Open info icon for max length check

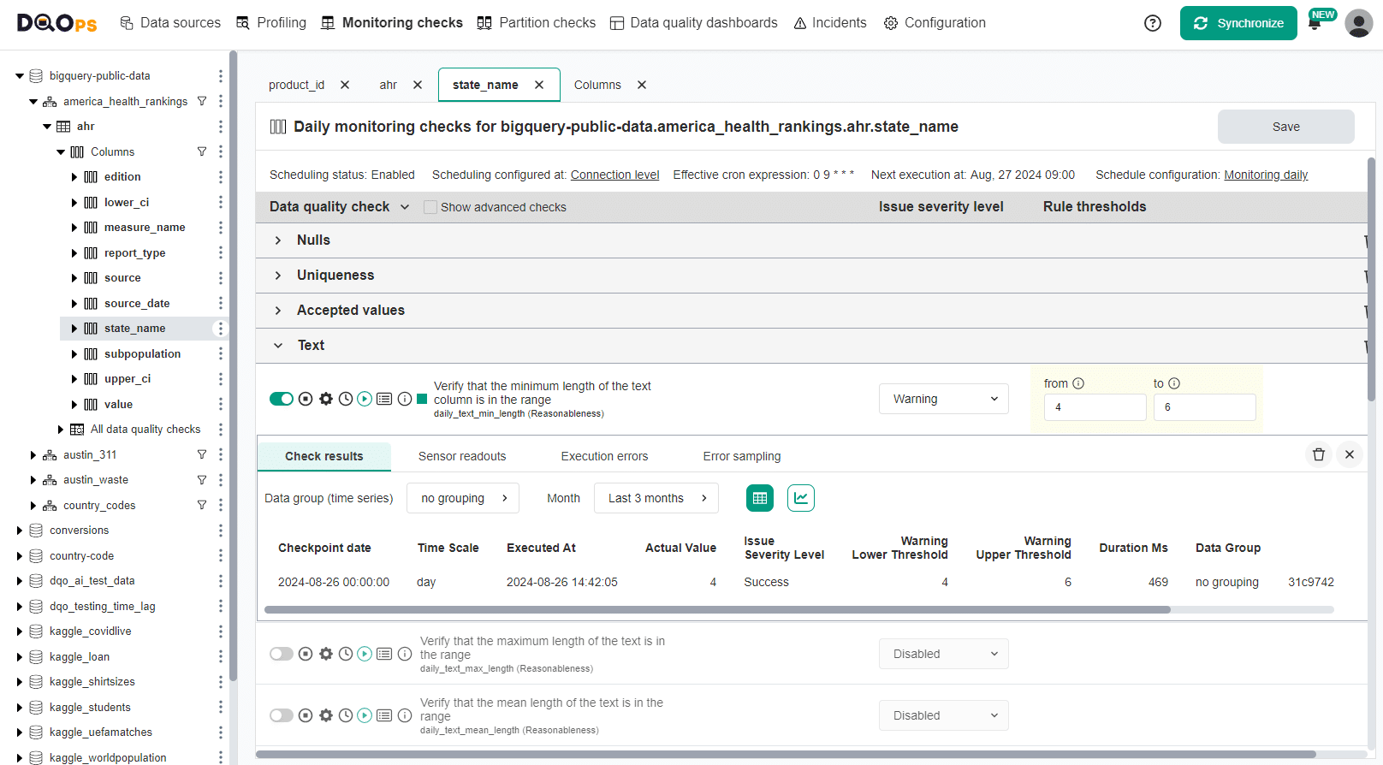[x=405, y=654]
